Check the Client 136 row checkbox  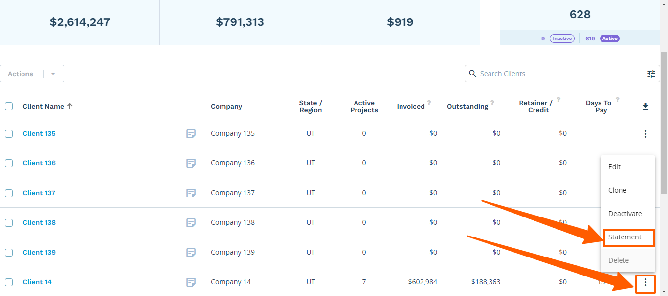tap(9, 163)
